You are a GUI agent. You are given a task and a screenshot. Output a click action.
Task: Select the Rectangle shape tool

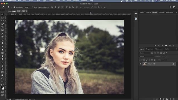coord(3,72)
